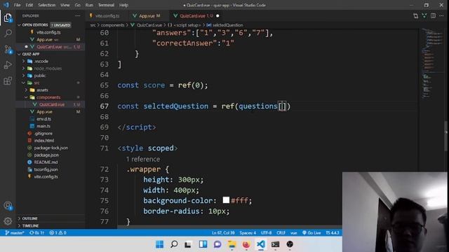Open the OBS icon on taskbar

pos(290,244)
